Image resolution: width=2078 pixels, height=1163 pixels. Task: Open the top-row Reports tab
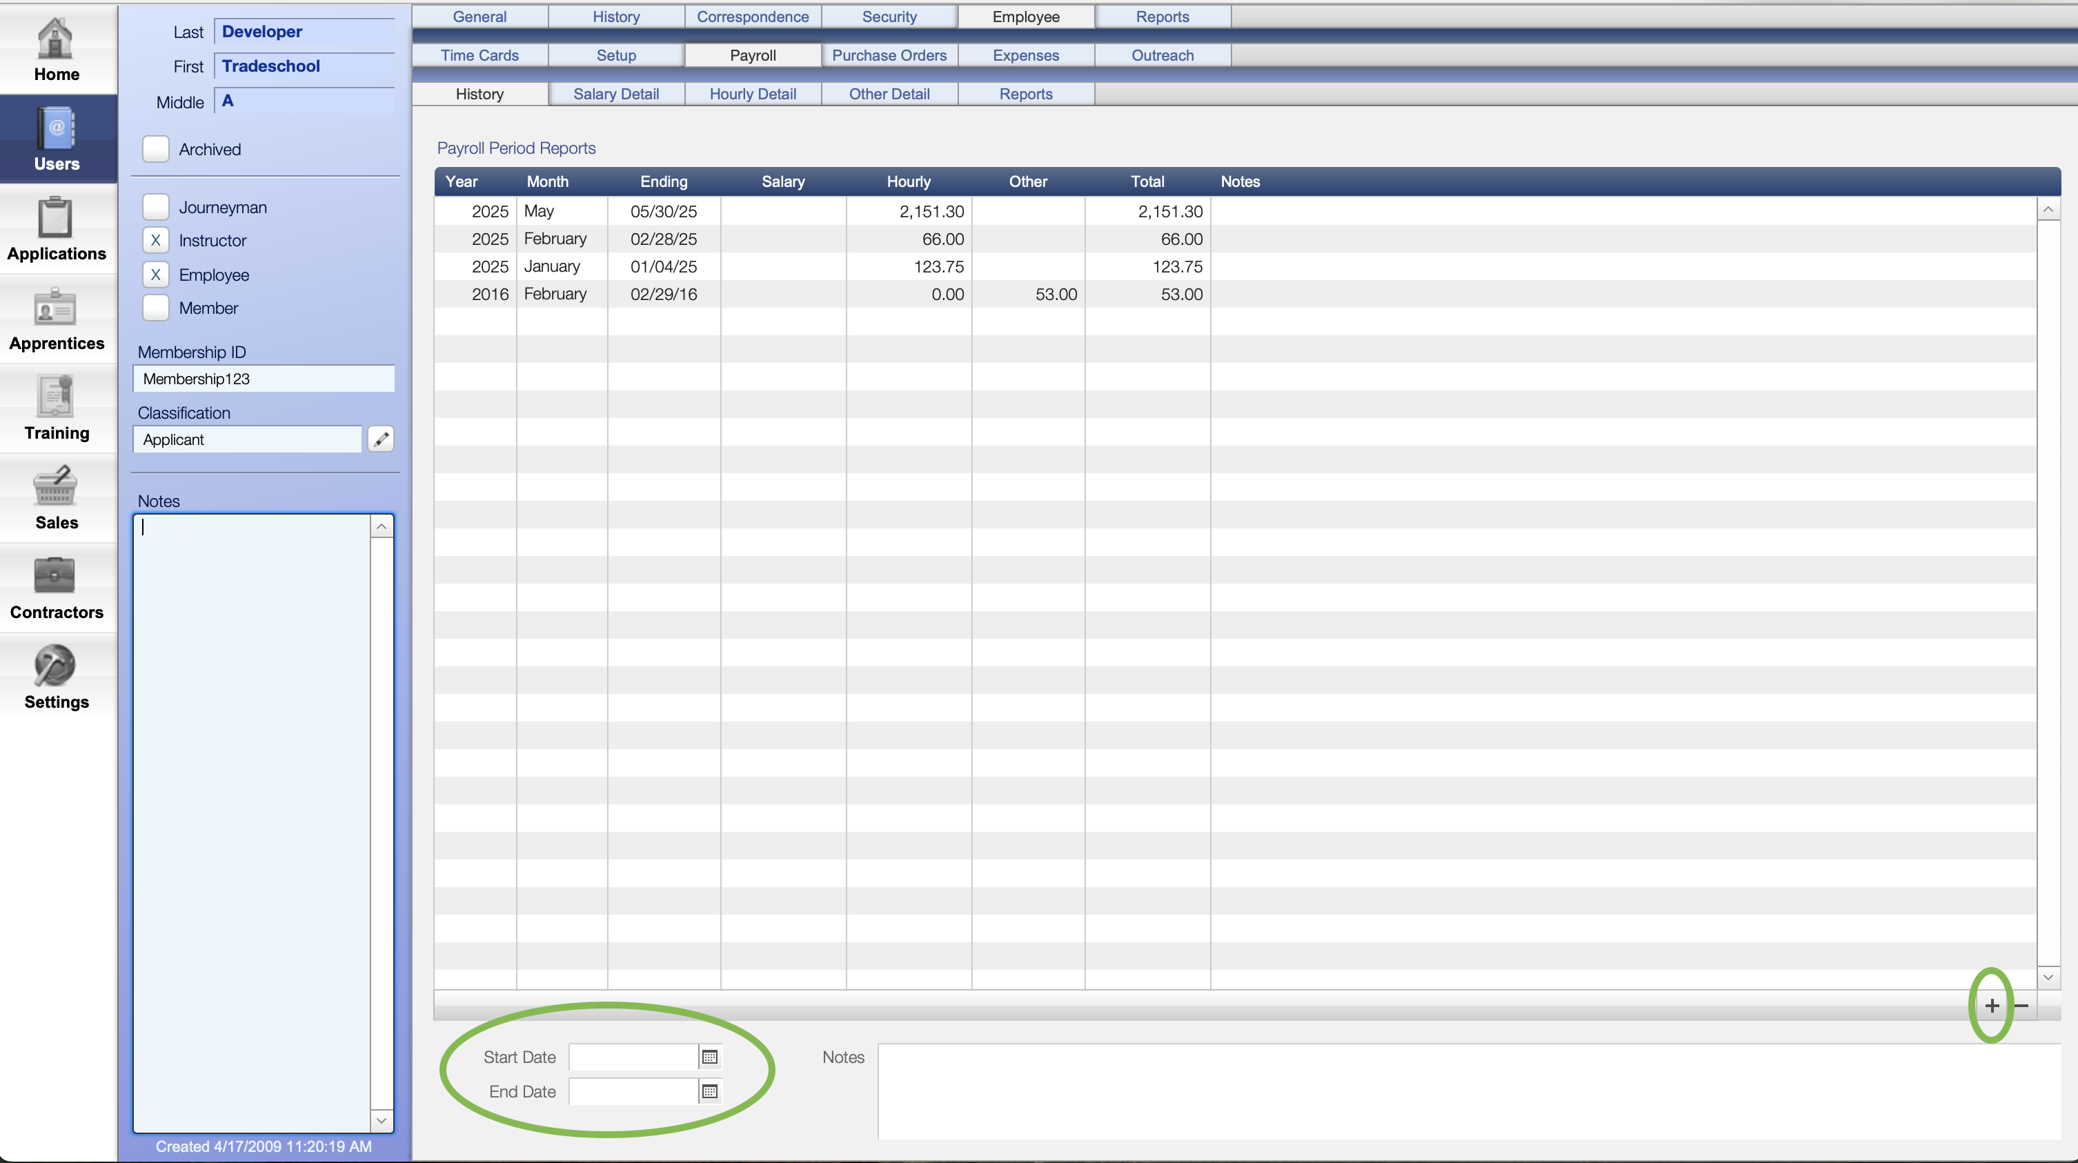click(1162, 17)
